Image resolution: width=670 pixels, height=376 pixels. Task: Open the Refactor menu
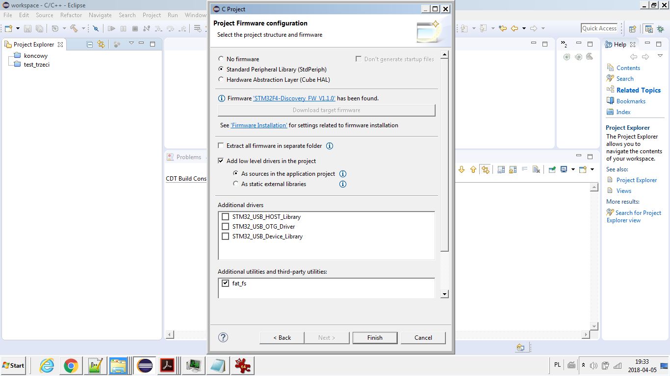coord(71,15)
